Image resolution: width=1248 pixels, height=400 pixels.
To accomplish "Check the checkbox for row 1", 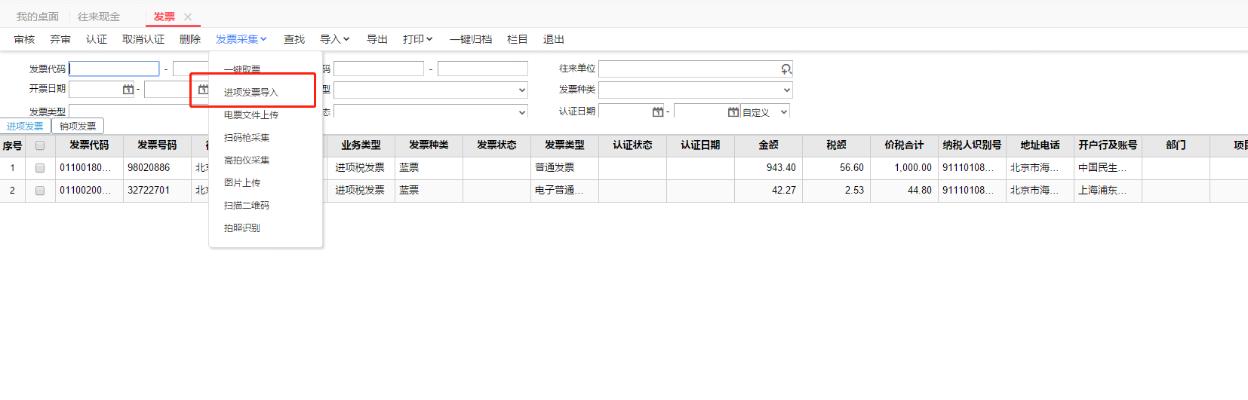I will (40, 168).
